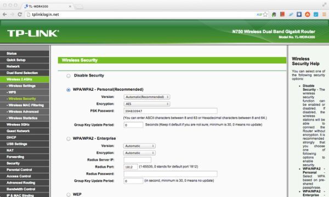Image resolution: width=329 pixels, height=197 pixels.
Task: Open the WPS submenu item
Action: point(25,92)
